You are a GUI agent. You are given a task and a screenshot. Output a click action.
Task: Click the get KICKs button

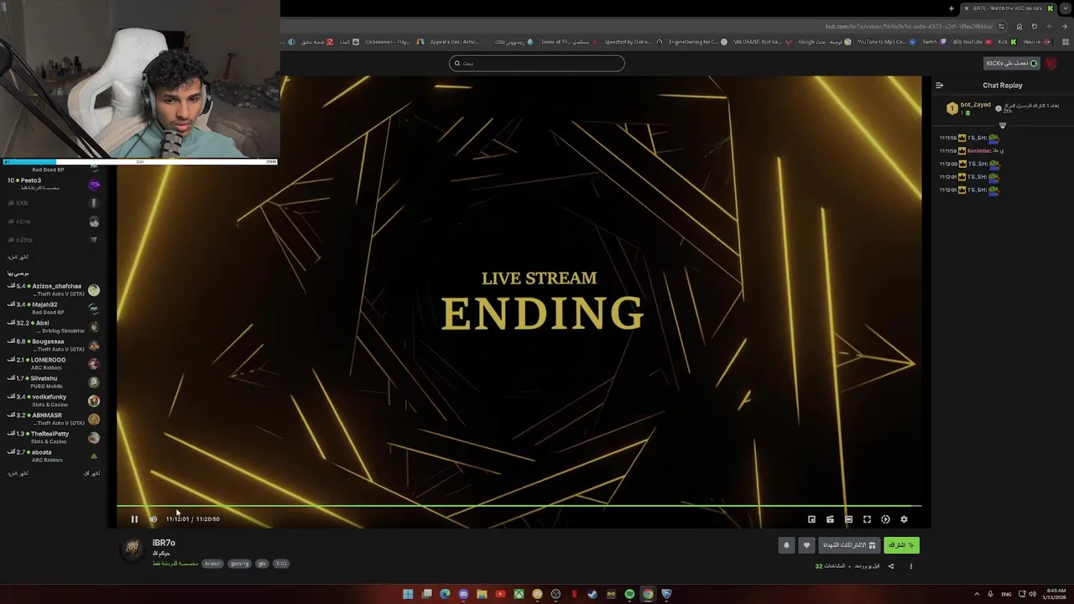coord(1012,63)
